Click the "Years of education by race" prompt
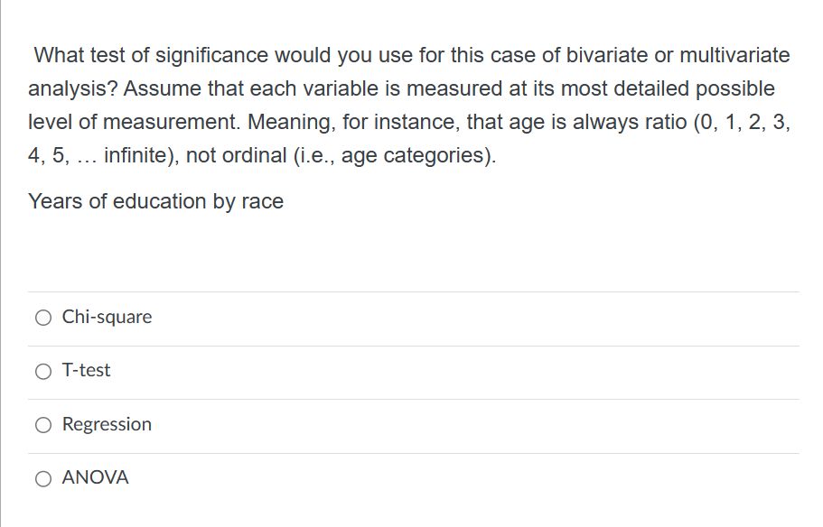 (x=155, y=201)
